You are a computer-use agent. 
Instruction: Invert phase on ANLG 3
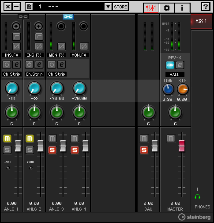tap(61, 46)
